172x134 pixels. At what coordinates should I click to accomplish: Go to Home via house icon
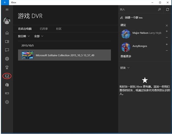coord(7,33)
